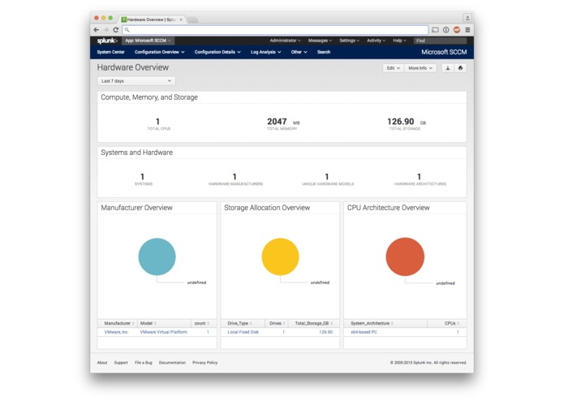Click the browser forward arrow
This screenshot has height=401, width=564.
coord(106,30)
